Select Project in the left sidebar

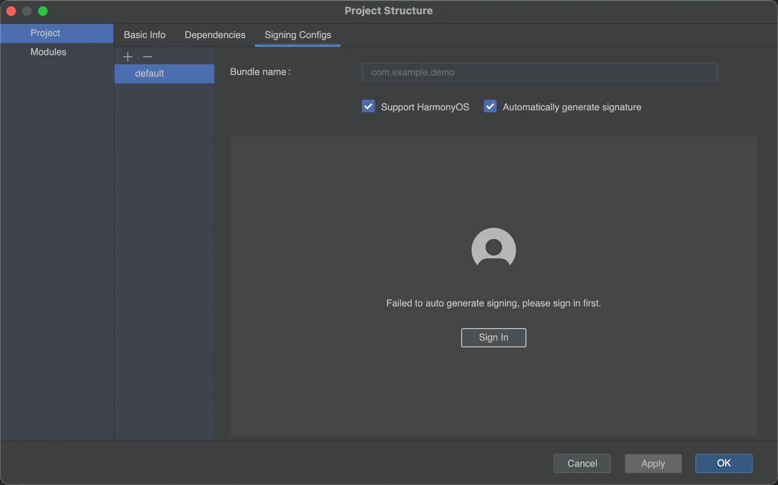pos(45,33)
